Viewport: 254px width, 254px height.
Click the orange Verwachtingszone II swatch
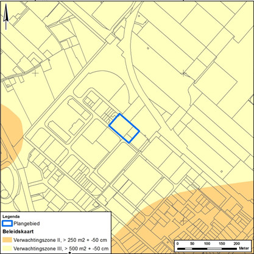[x=7, y=240]
